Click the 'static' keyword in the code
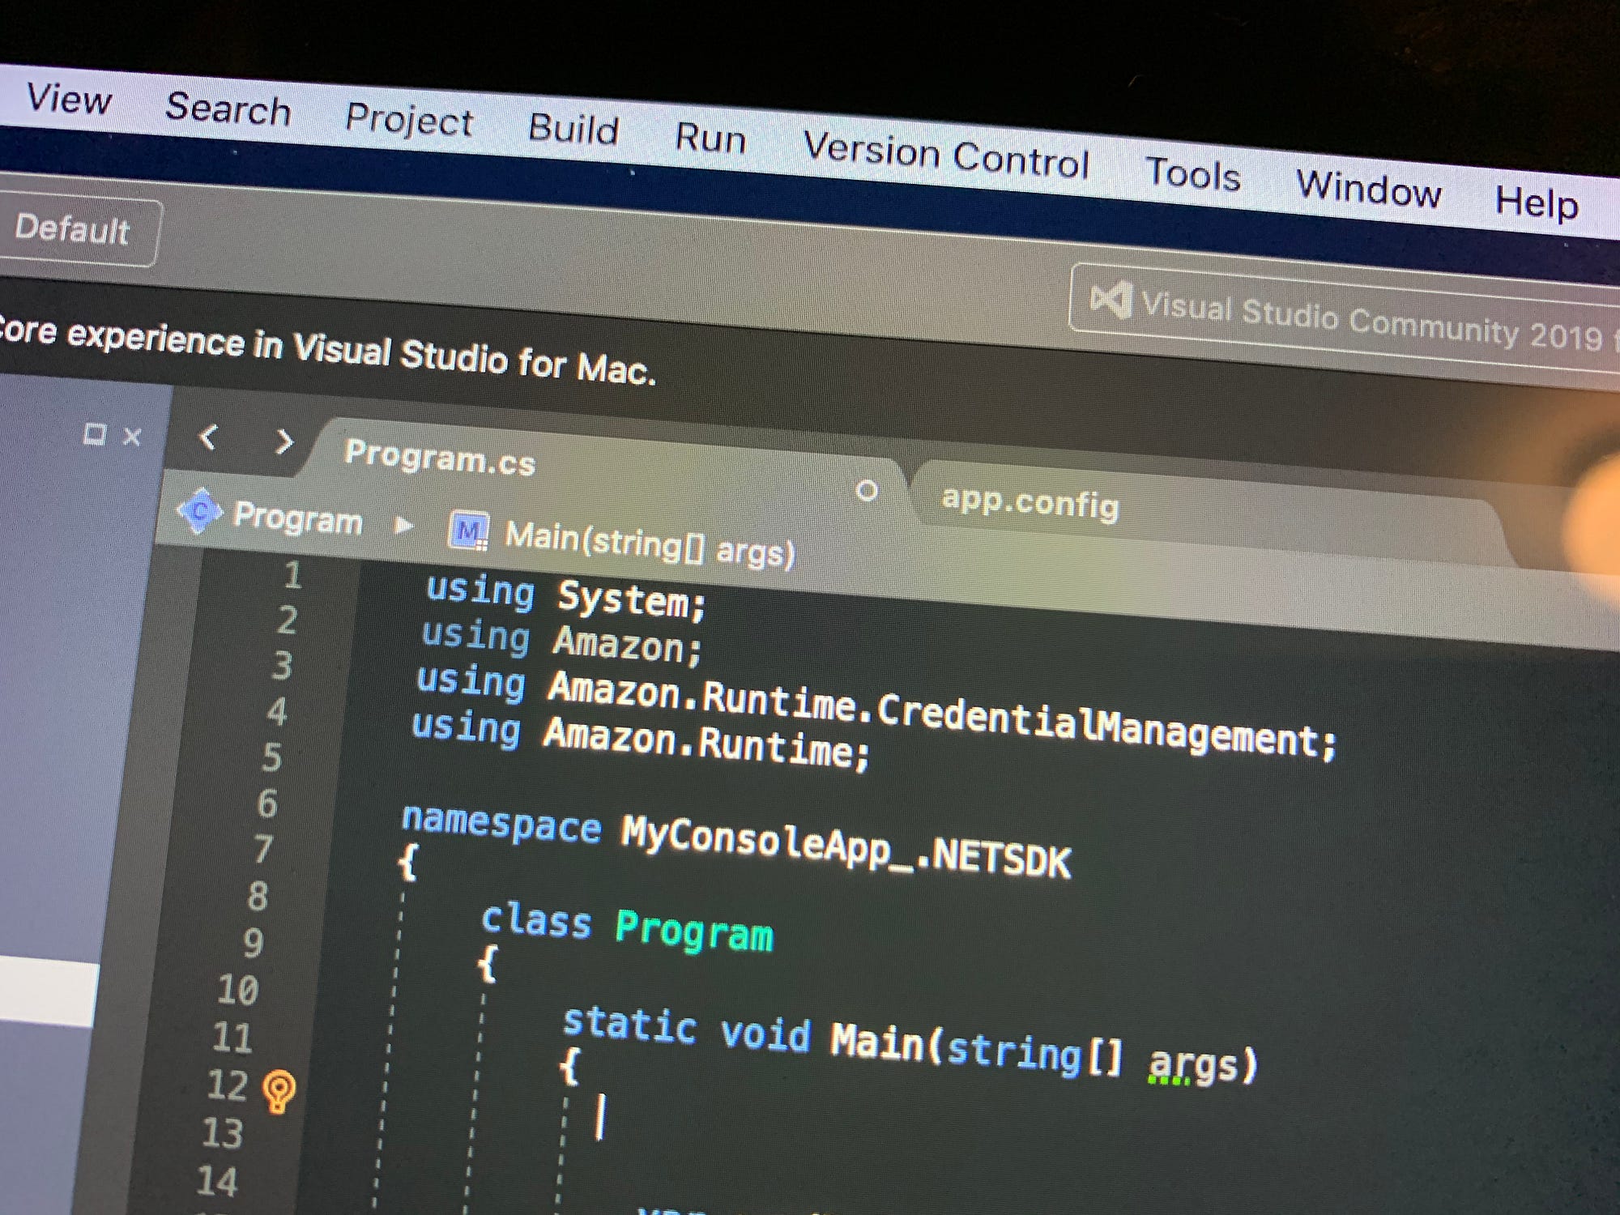Viewport: 1620px width, 1215px height. point(629,1025)
